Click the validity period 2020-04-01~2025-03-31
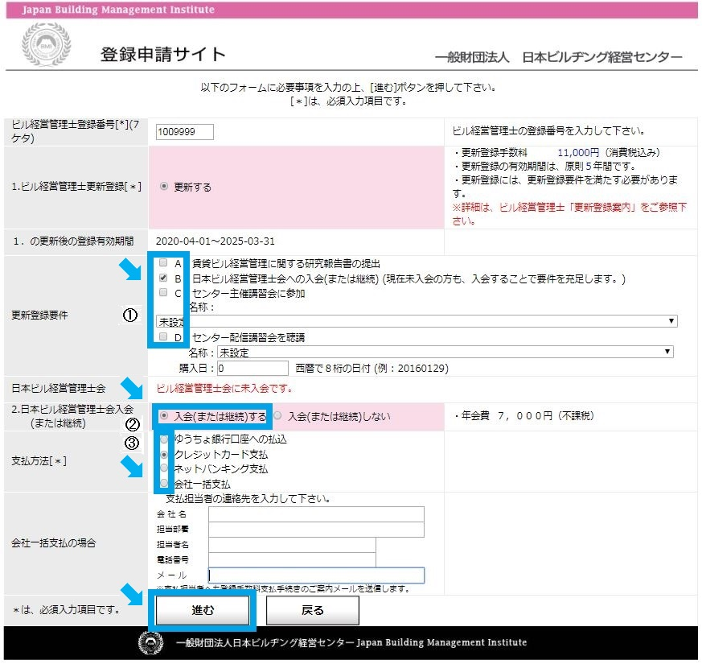 tap(215, 241)
